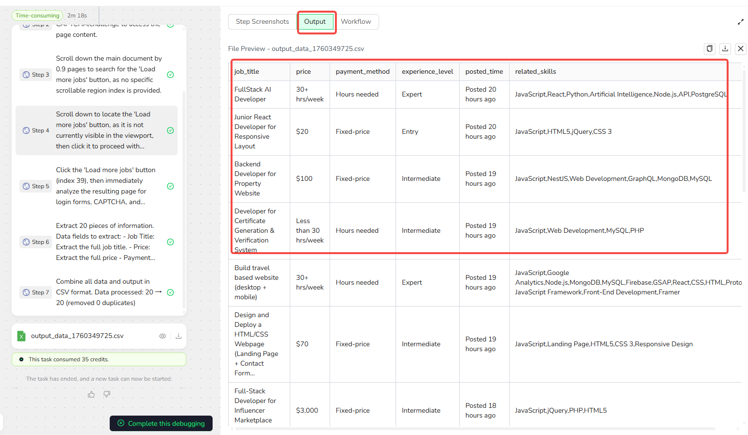The width and height of the screenshot is (748, 435).
Task: Expand Step 6 extraction details
Action: click(x=105, y=242)
